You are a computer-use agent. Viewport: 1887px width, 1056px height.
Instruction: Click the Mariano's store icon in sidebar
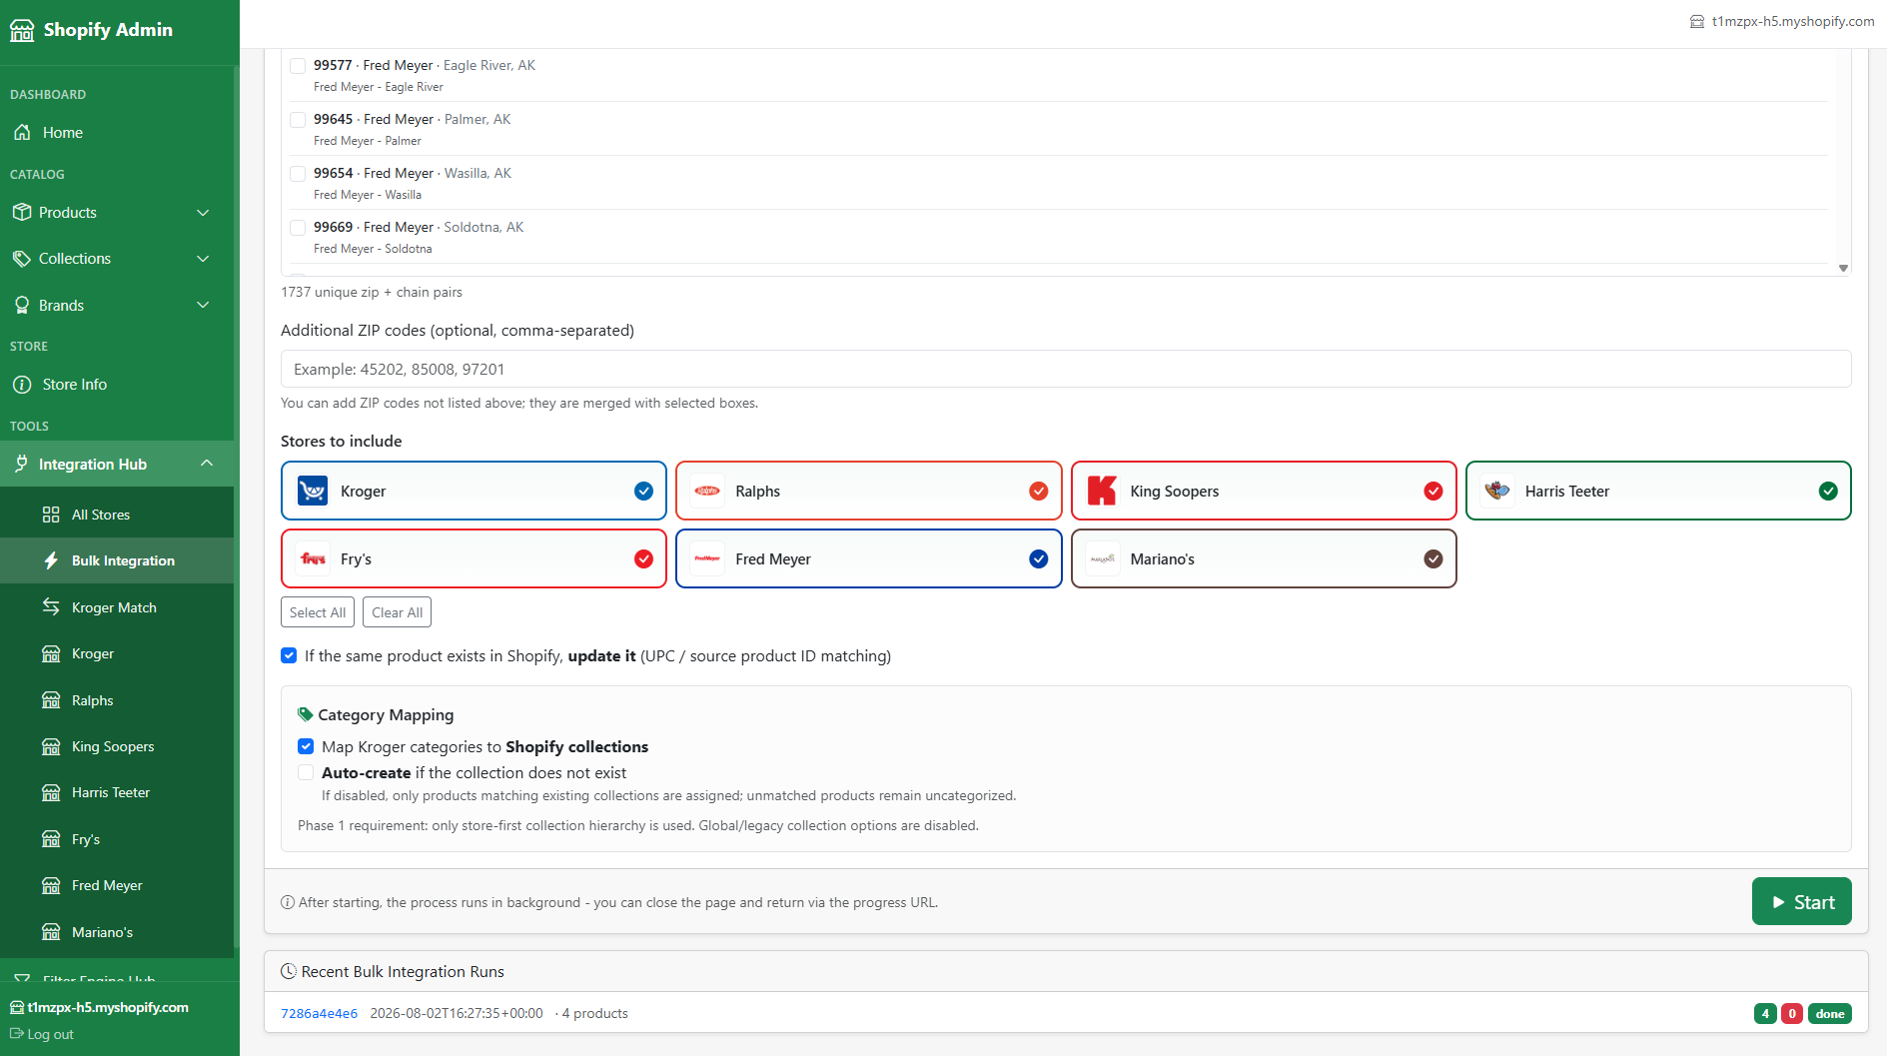coord(51,933)
